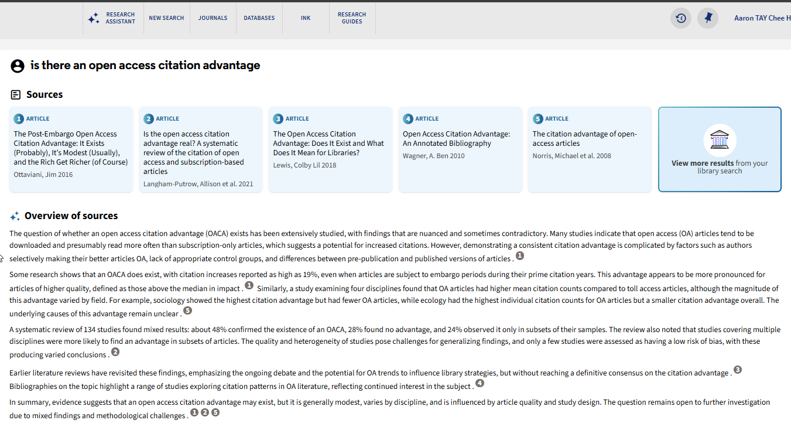Click the ARTICLE label on the fifth source card
Screen dimensions: 791x427
click(557, 119)
